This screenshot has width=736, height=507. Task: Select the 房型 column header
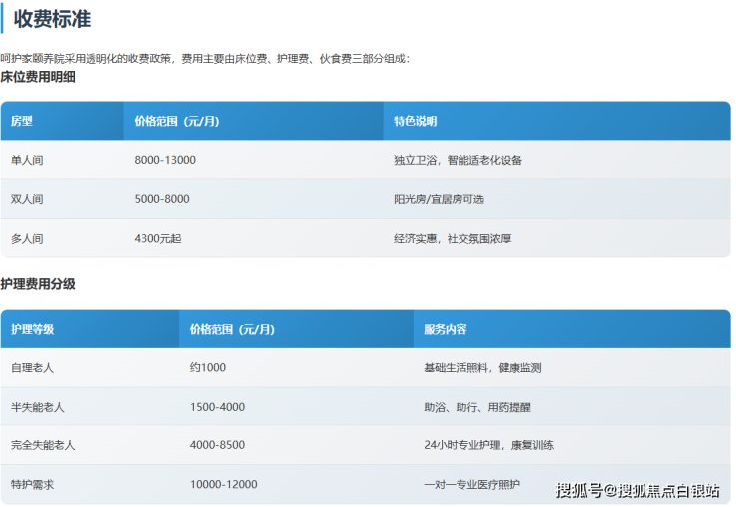coord(22,121)
